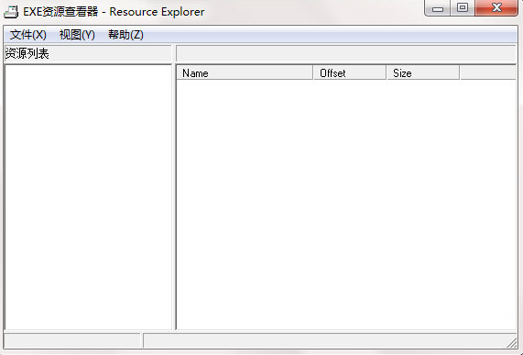Image resolution: width=523 pixels, height=355 pixels.
Task: Open the 帮助(Z) menu
Action: pyautogui.click(x=125, y=35)
